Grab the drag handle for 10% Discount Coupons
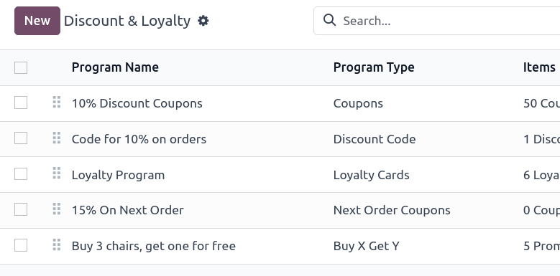The height and width of the screenshot is (276, 560). tap(56, 102)
